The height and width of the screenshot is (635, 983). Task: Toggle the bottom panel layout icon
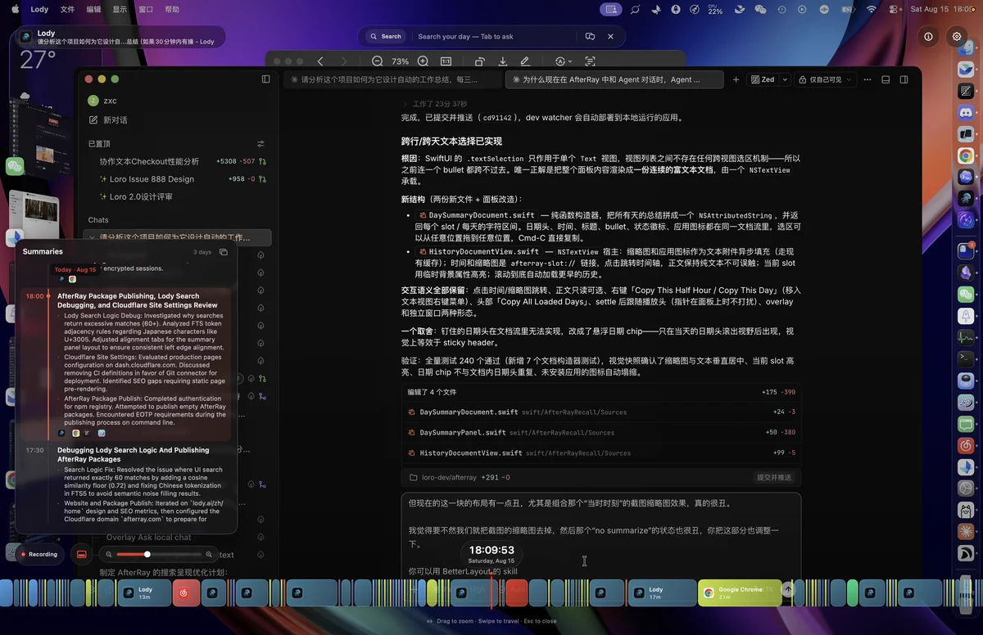(886, 79)
